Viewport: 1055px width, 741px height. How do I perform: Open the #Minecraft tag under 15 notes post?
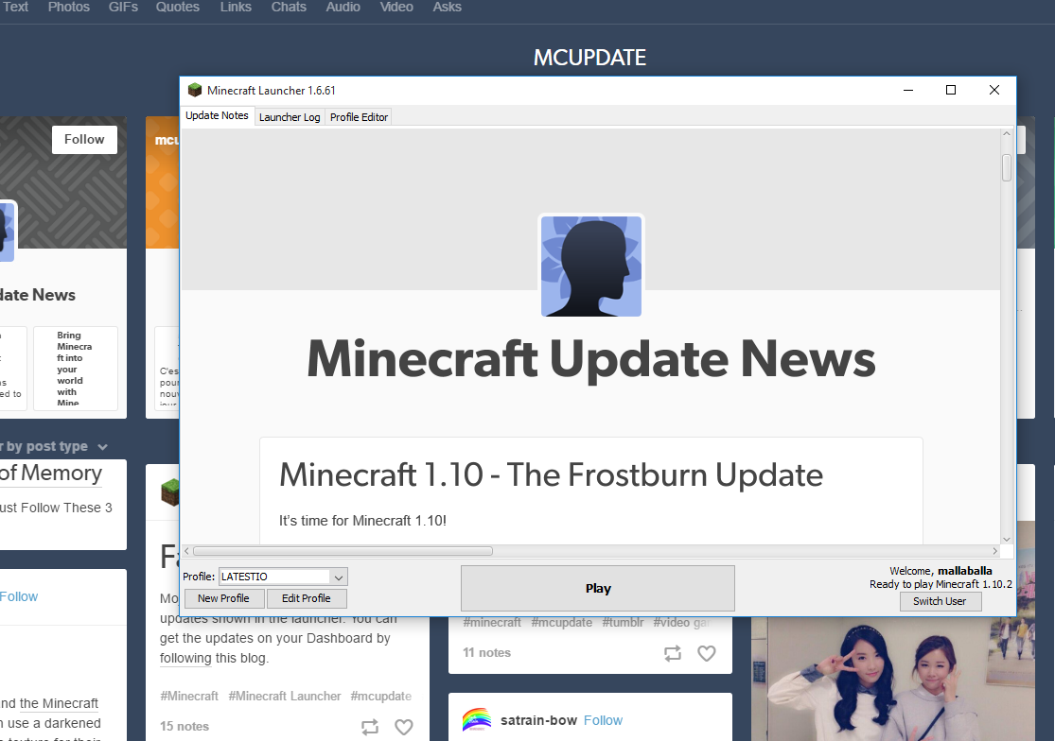tap(189, 697)
